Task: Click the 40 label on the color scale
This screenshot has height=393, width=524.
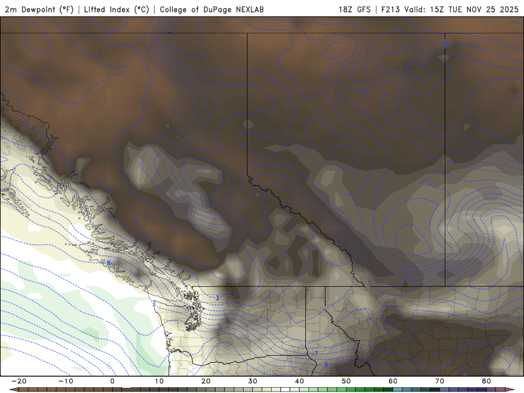Action: pyautogui.click(x=299, y=381)
